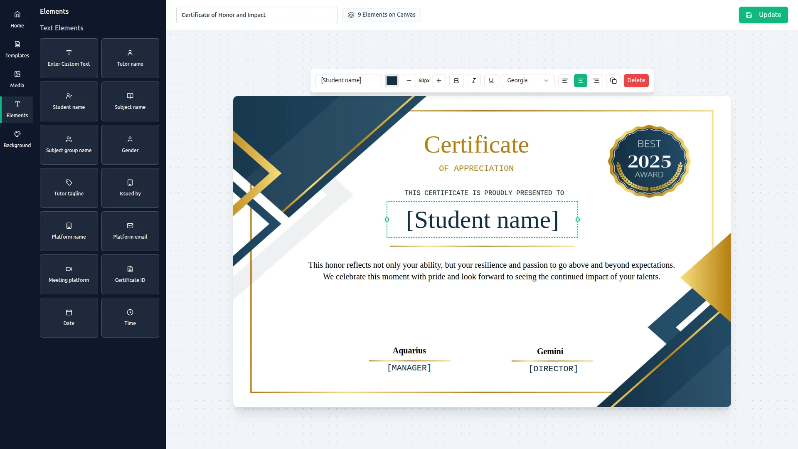Image resolution: width=798 pixels, height=449 pixels.
Task: Align text left
Action: 565,81
